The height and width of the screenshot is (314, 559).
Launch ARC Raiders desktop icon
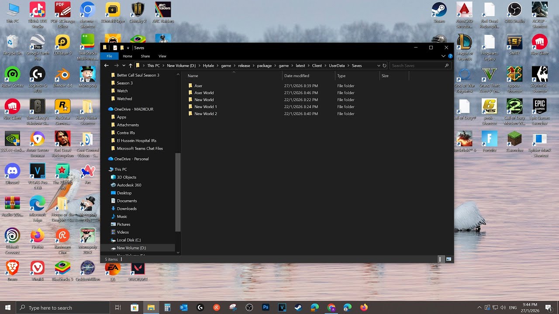pos(163,12)
